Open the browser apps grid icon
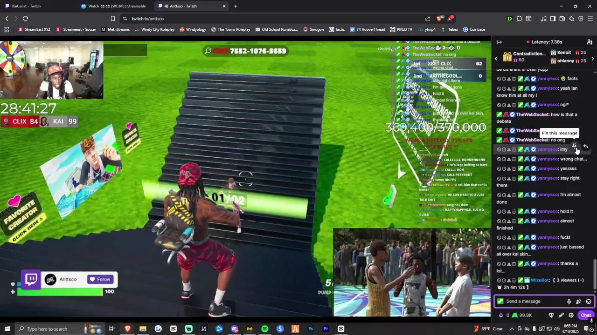The width and height of the screenshot is (597, 335). [6, 29]
